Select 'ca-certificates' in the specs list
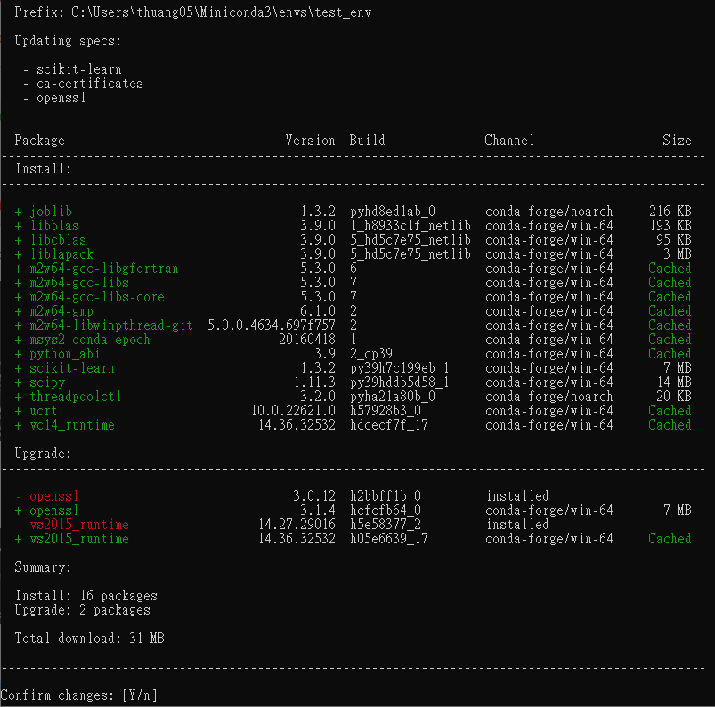 [x=90, y=84]
